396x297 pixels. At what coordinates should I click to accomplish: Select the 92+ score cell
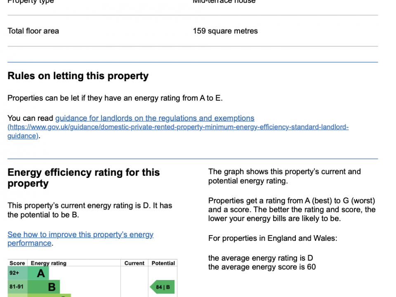(x=14, y=273)
